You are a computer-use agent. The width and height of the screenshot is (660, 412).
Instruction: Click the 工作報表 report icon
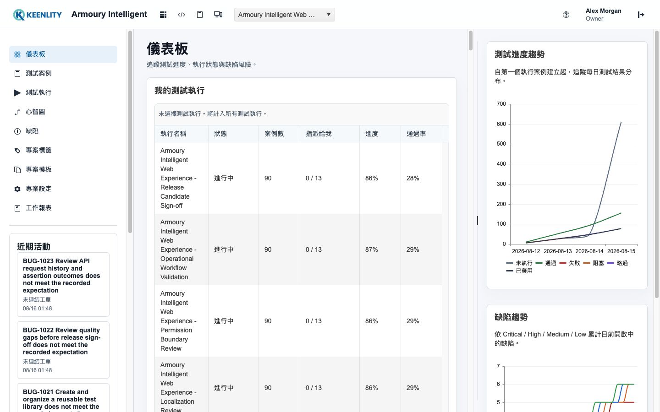[x=17, y=208]
